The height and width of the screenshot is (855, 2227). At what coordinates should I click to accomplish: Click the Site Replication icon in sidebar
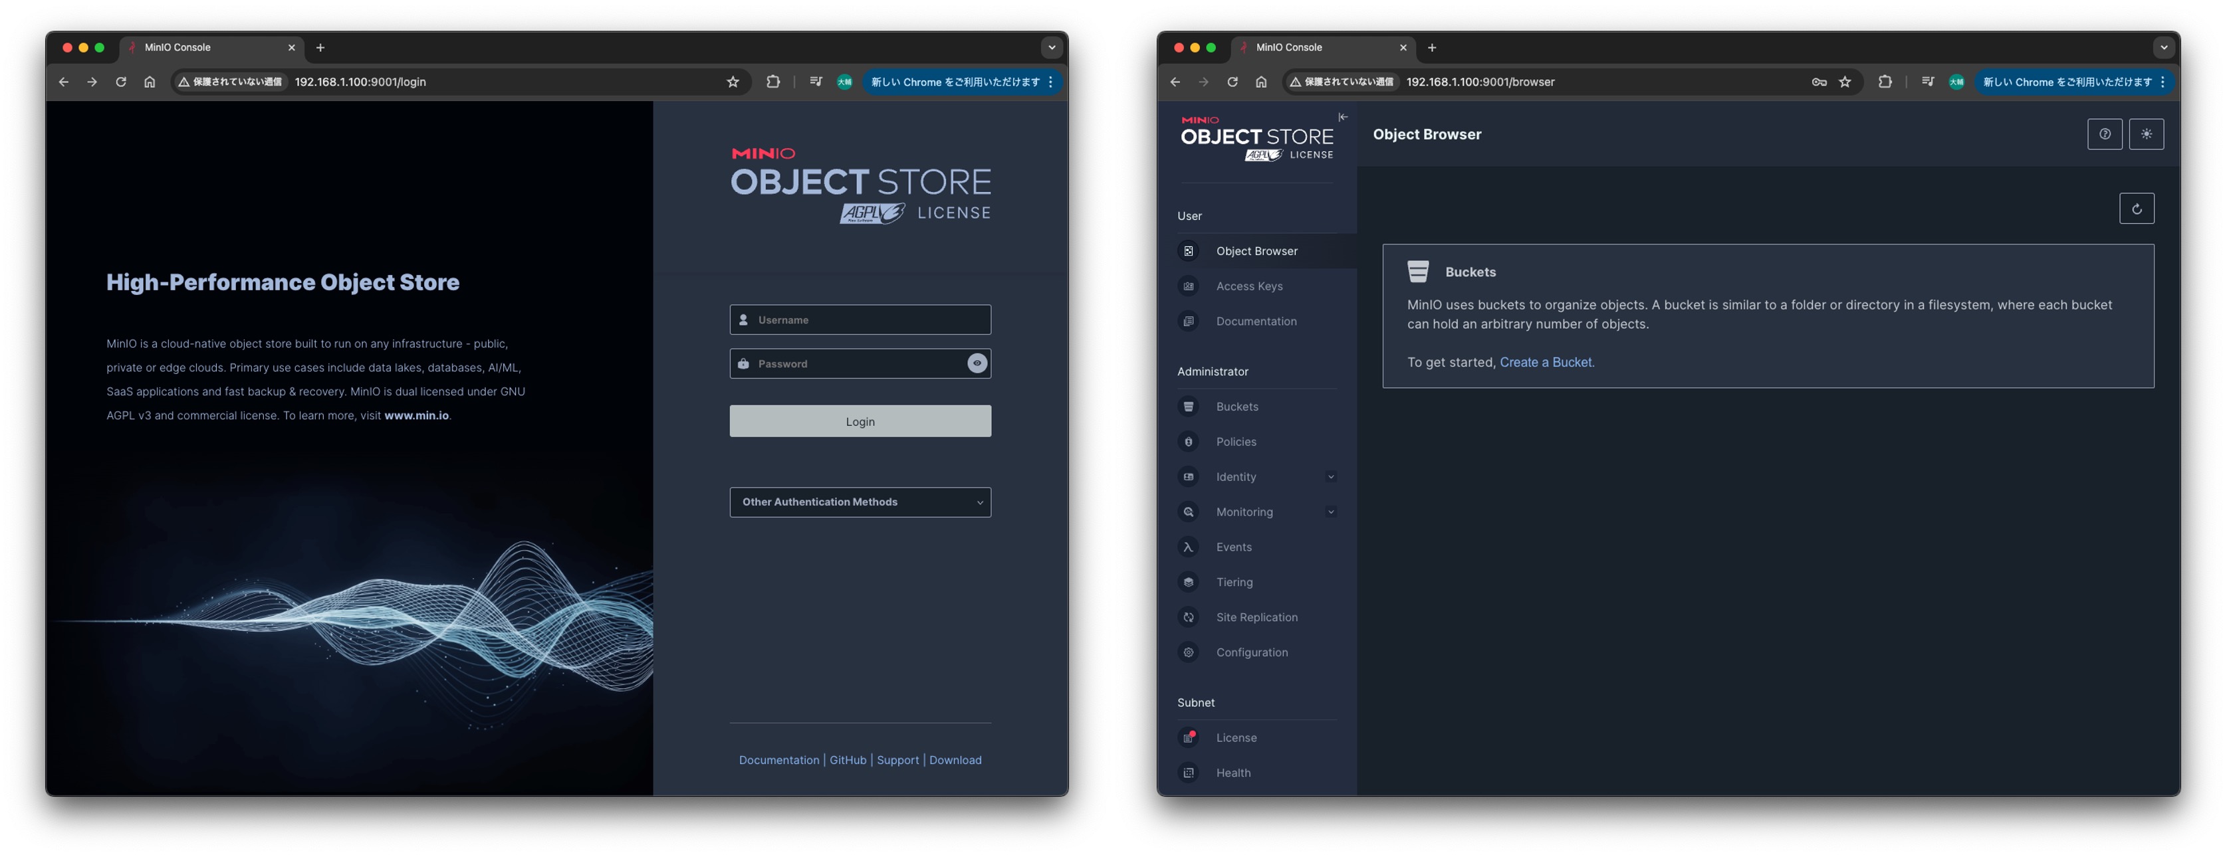point(1190,618)
